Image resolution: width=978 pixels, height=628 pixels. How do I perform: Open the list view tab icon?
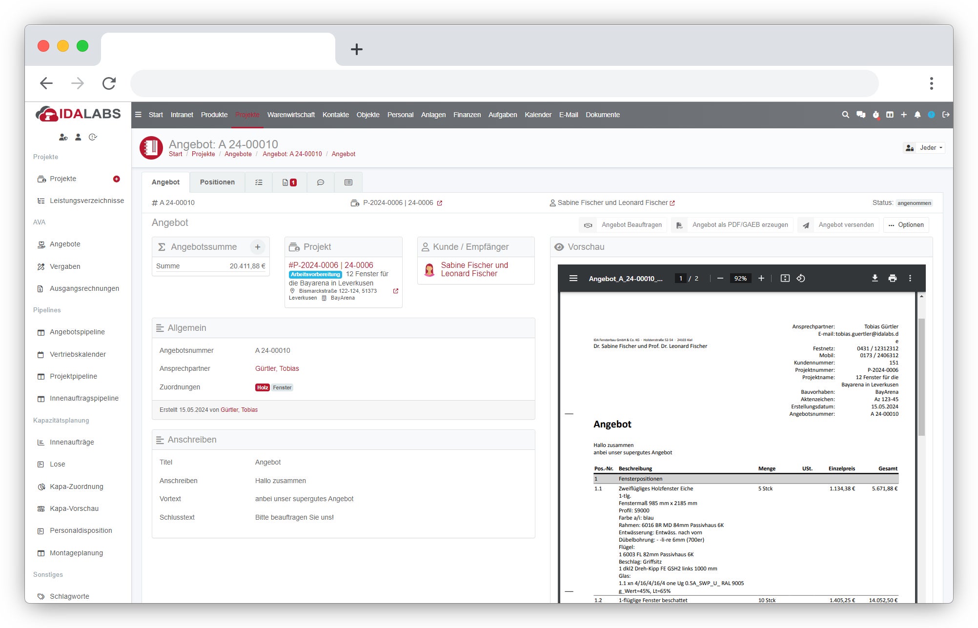pos(348,182)
